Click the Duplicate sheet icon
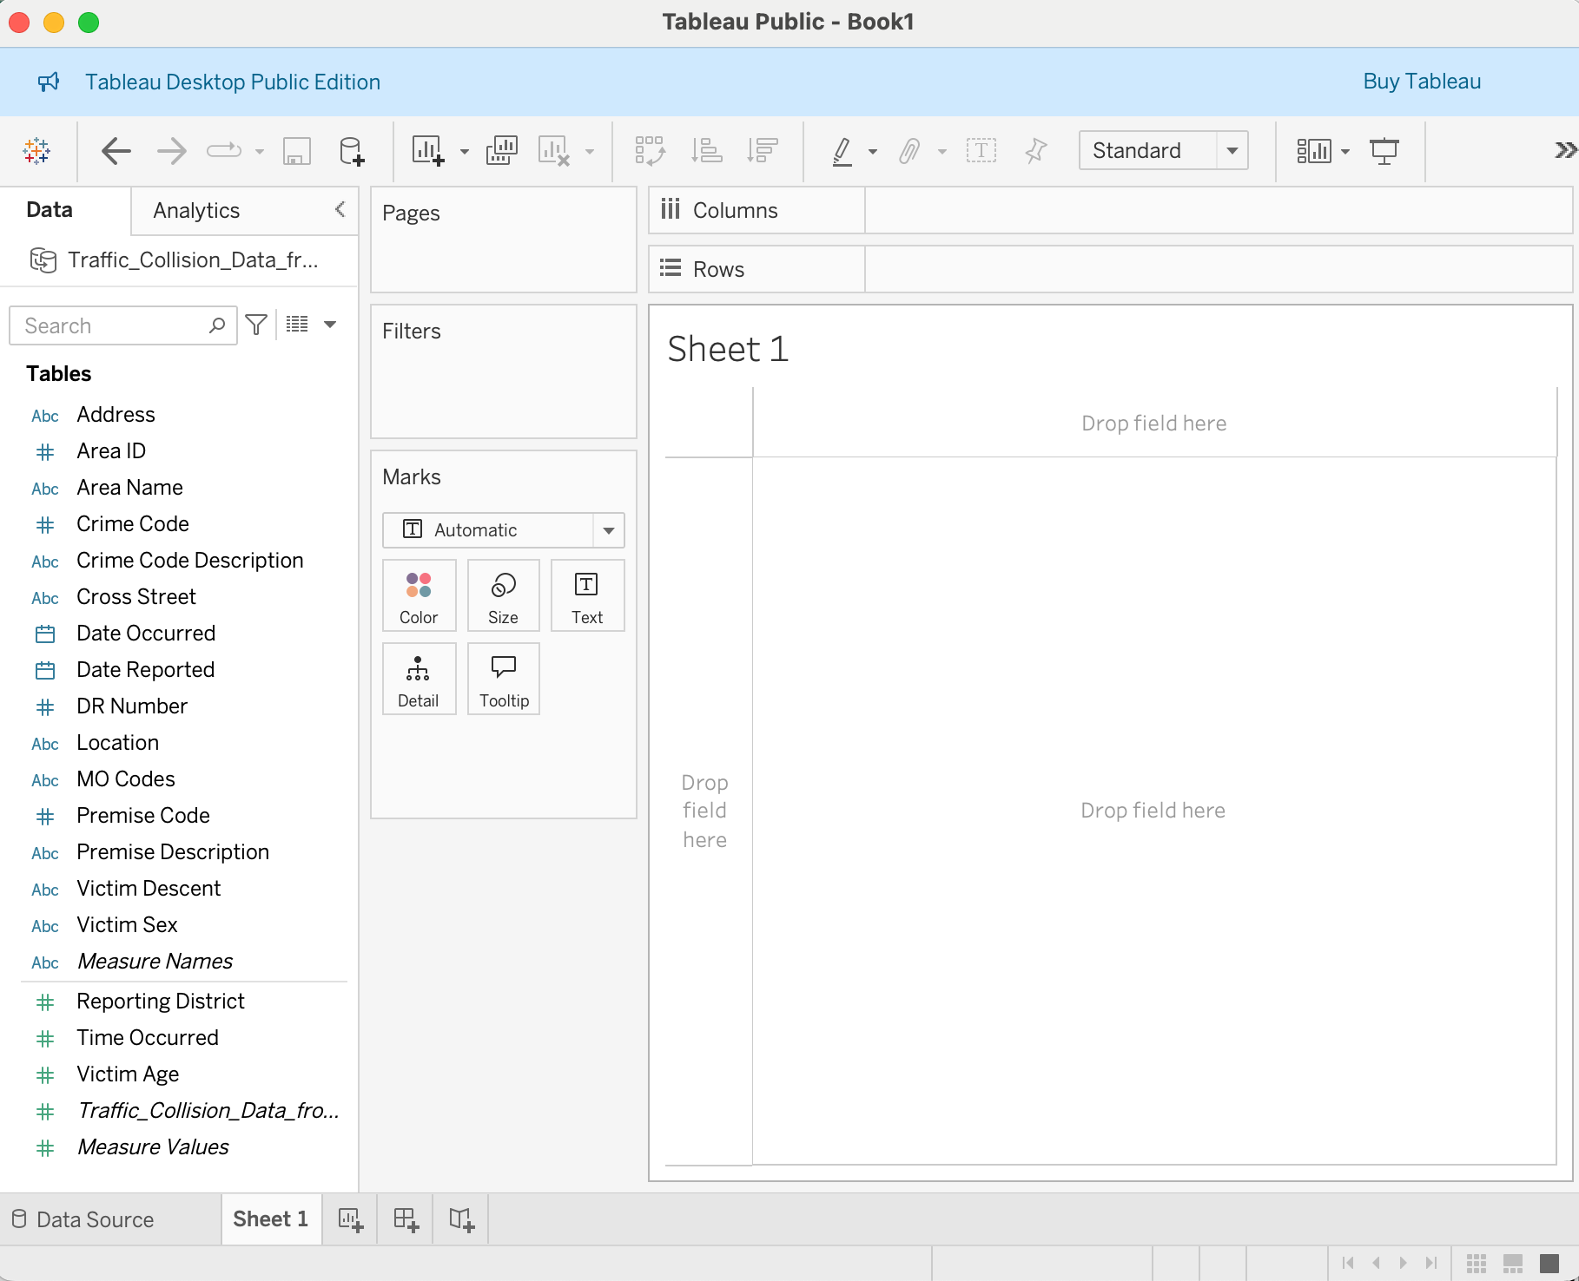This screenshot has height=1281, width=1579. pos(502,151)
